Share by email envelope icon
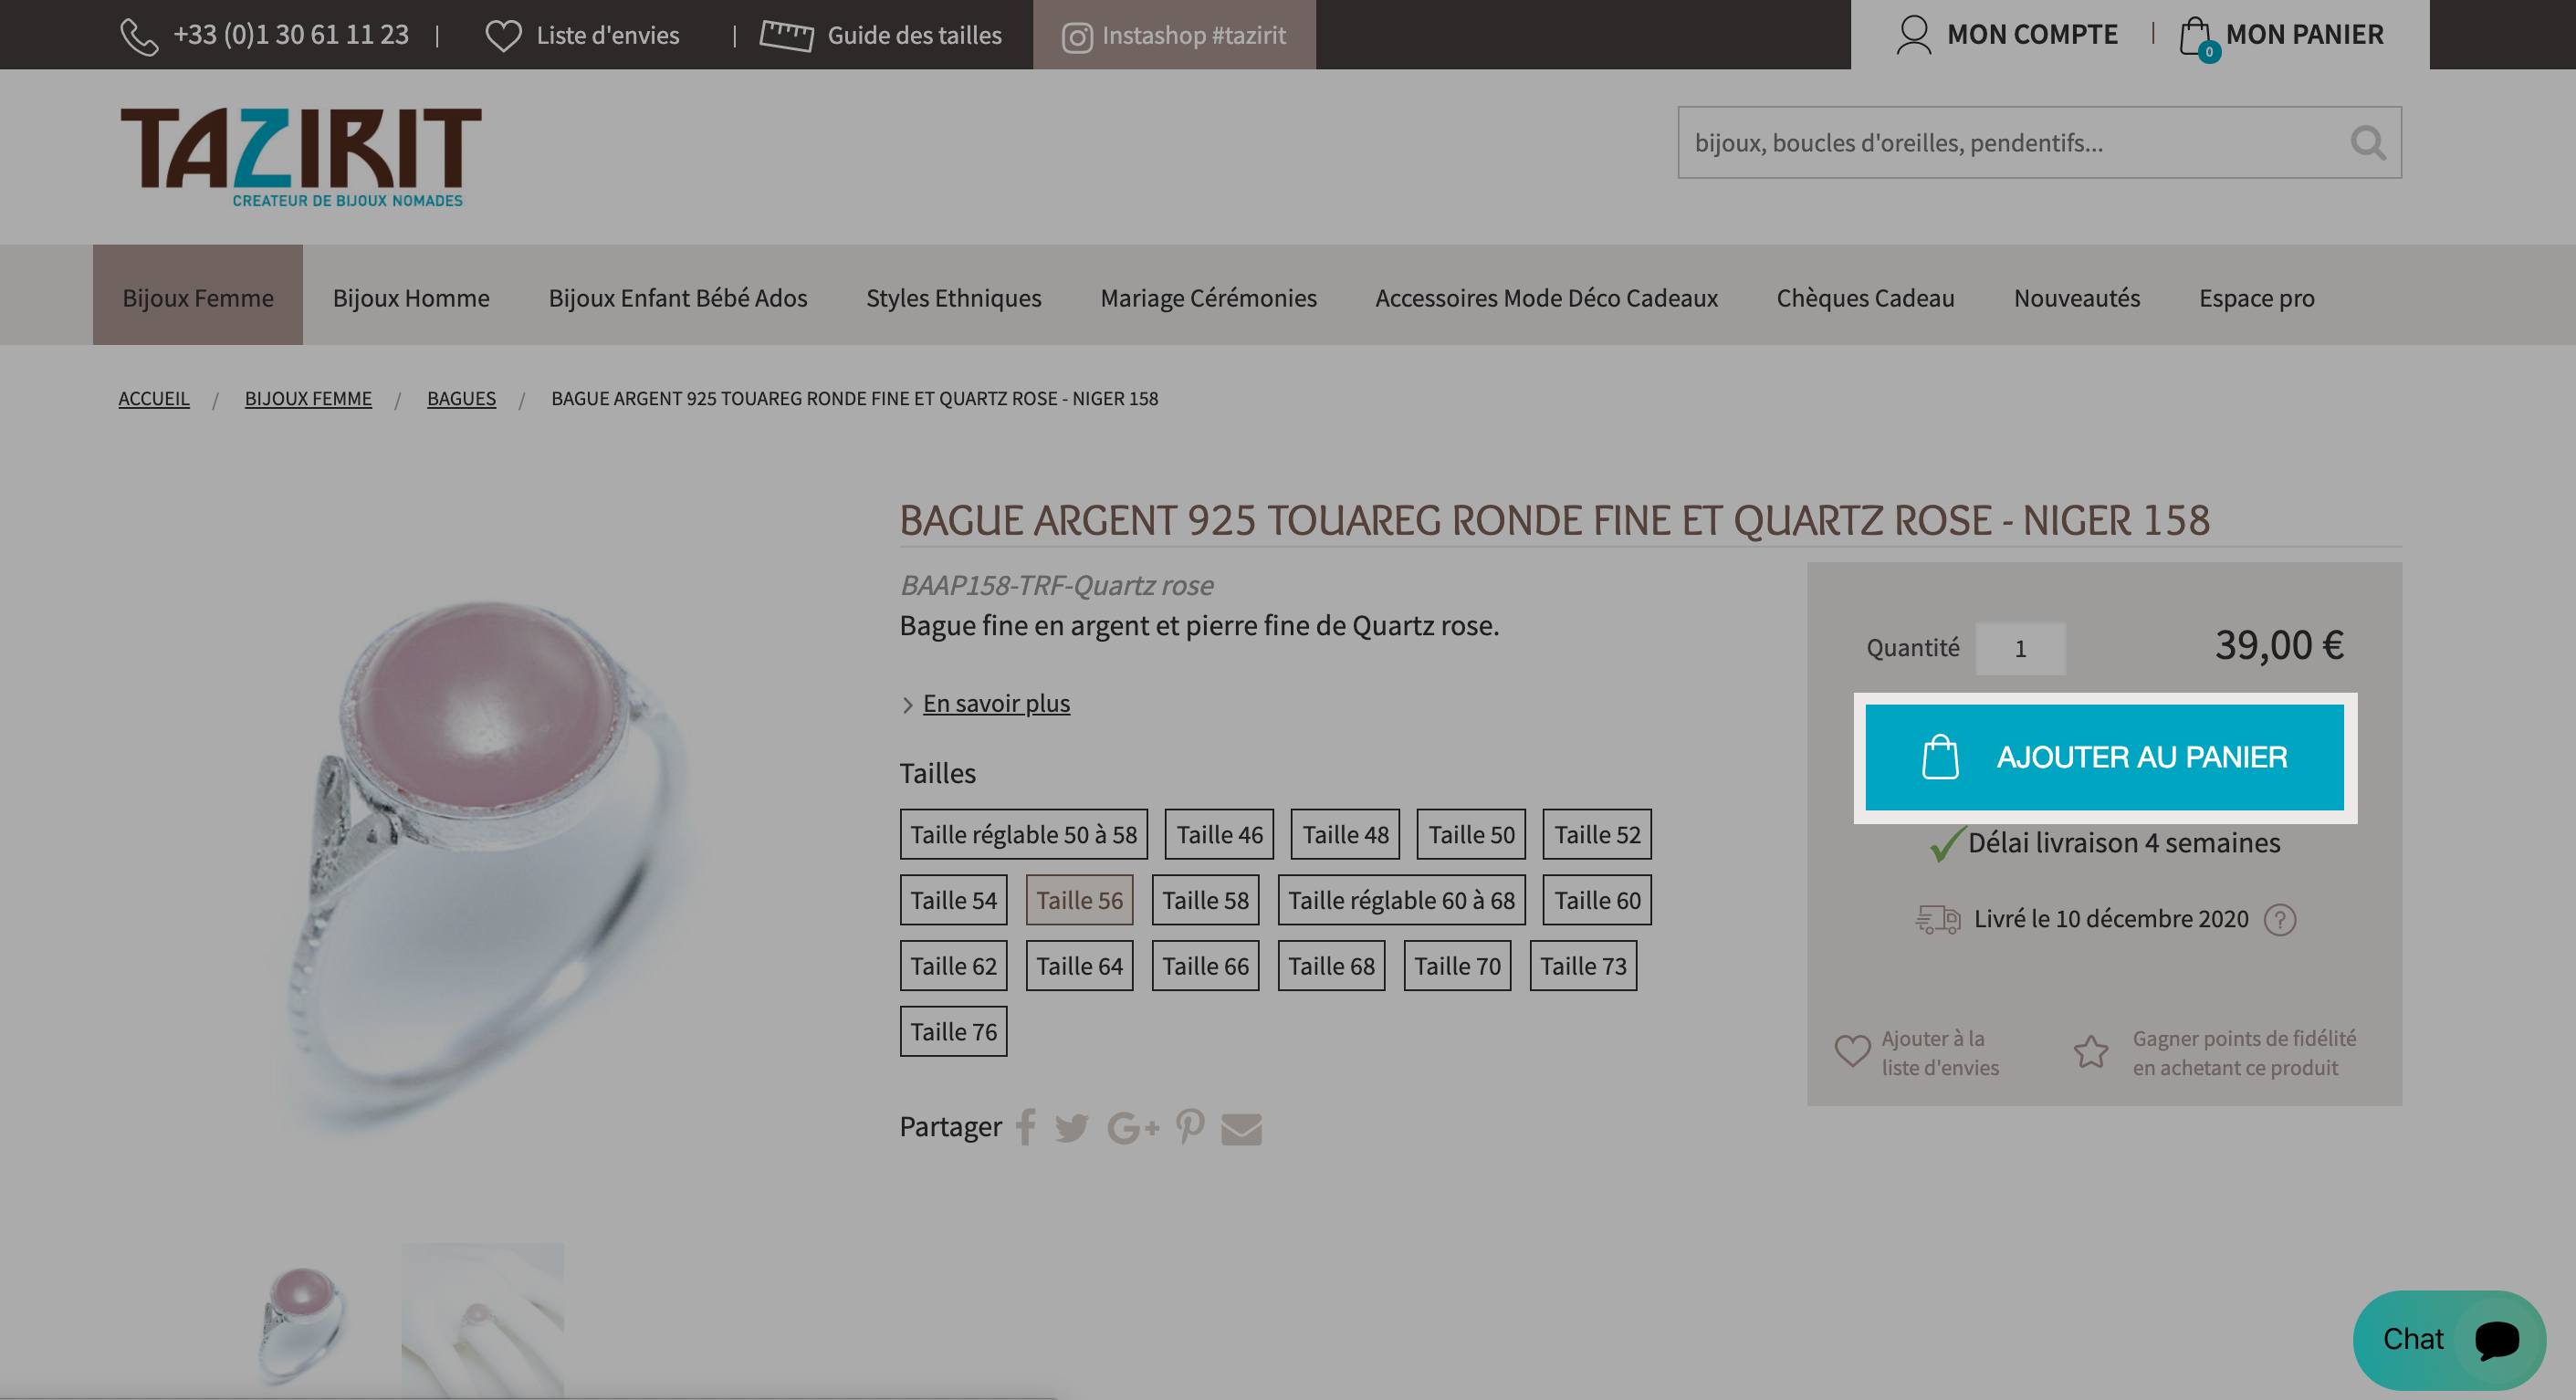The image size is (2576, 1400). pyautogui.click(x=1241, y=1129)
